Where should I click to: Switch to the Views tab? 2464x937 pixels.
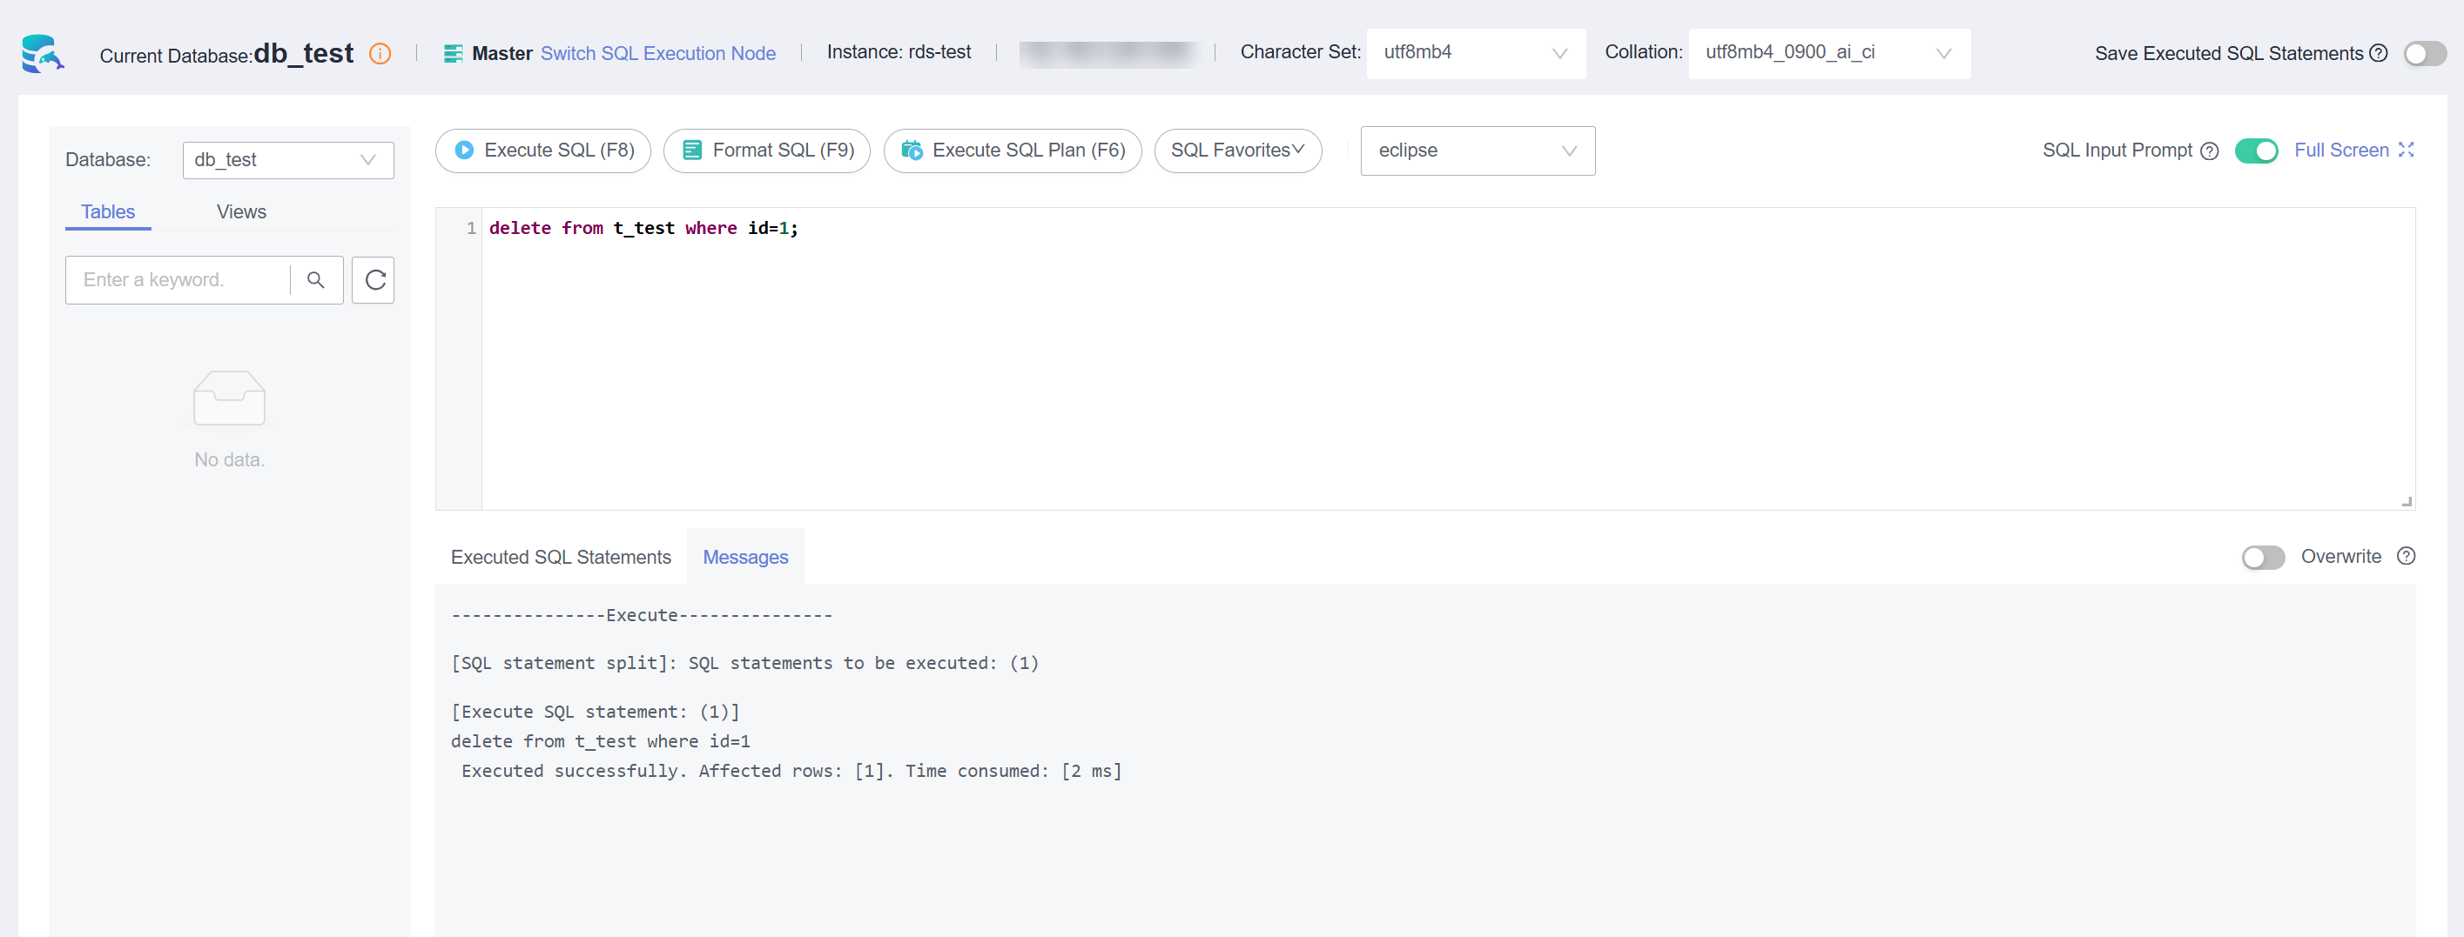241,212
